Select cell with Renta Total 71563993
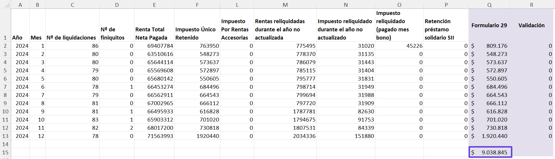Screen dimensions: 555x159 click(154, 136)
